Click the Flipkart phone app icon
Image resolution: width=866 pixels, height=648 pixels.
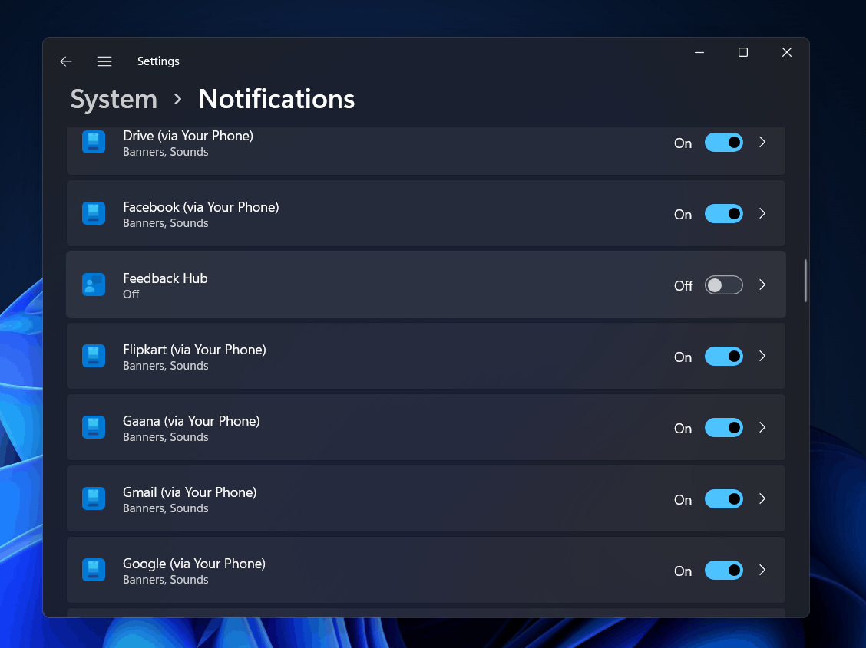[x=94, y=356]
